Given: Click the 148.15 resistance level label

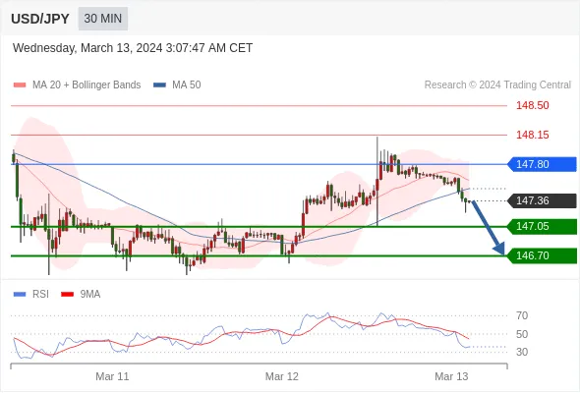Looking at the screenshot, I should point(533,135).
